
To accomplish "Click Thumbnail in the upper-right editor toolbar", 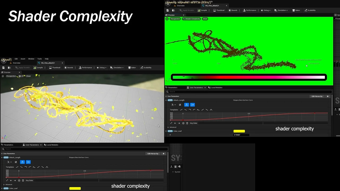I will point(219,10).
